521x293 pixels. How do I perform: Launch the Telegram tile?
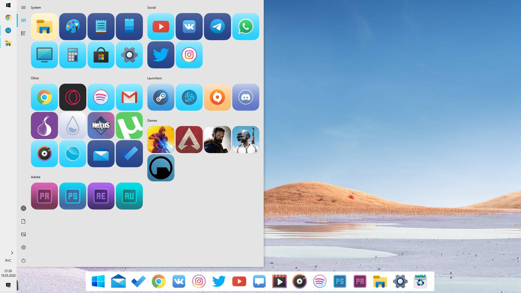(x=217, y=27)
